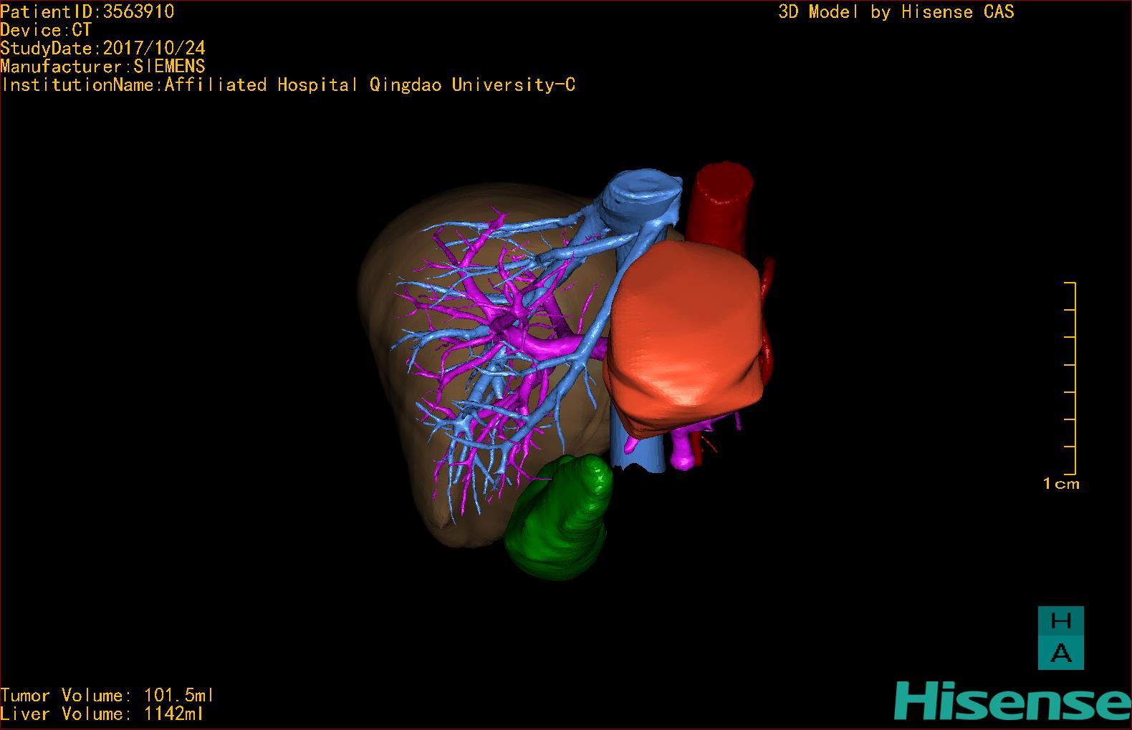Click the "3D Model by Hisense CAS" caption
The width and height of the screenshot is (1132, 730).
896,11
